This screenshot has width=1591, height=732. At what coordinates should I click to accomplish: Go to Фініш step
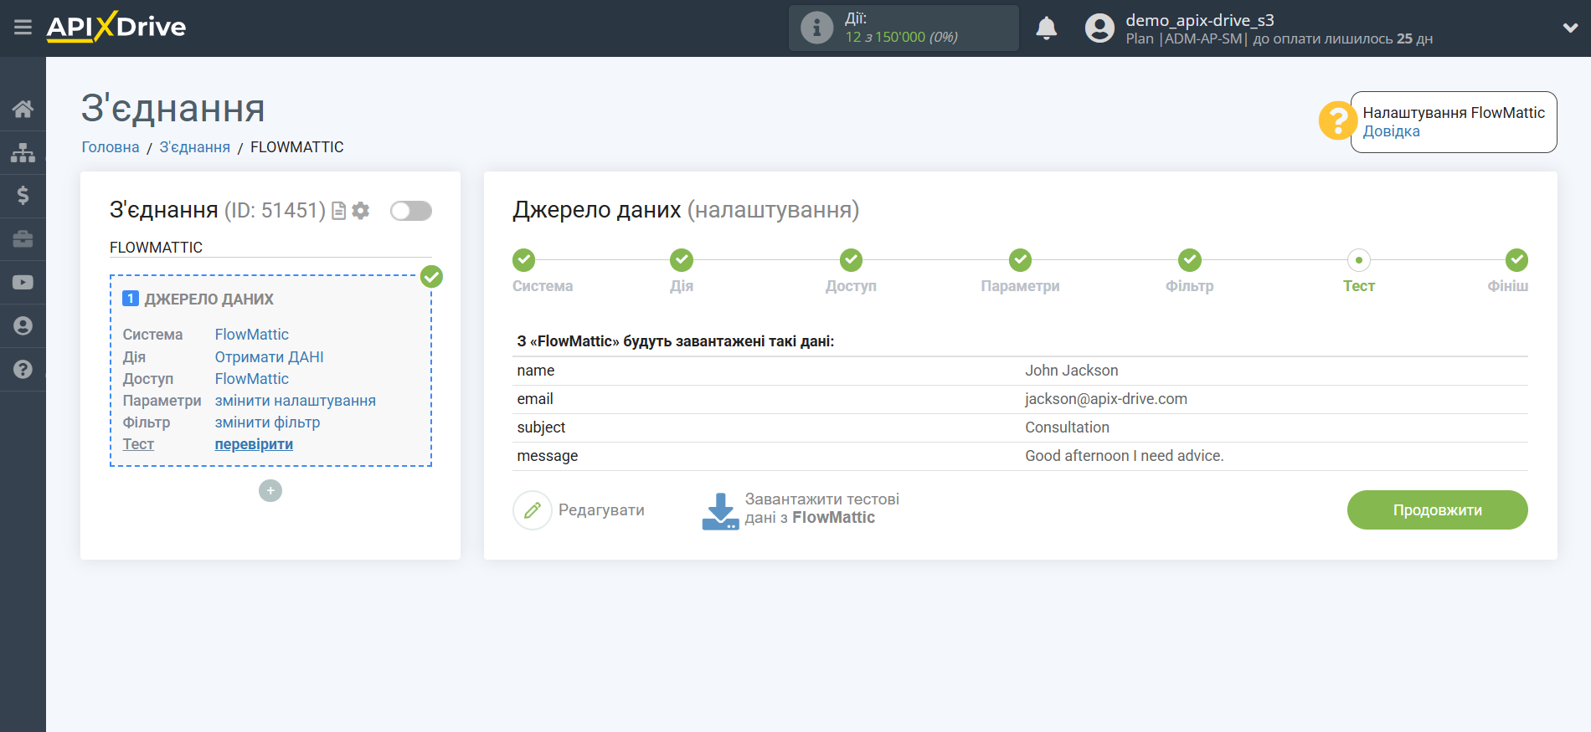pos(1516,260)
